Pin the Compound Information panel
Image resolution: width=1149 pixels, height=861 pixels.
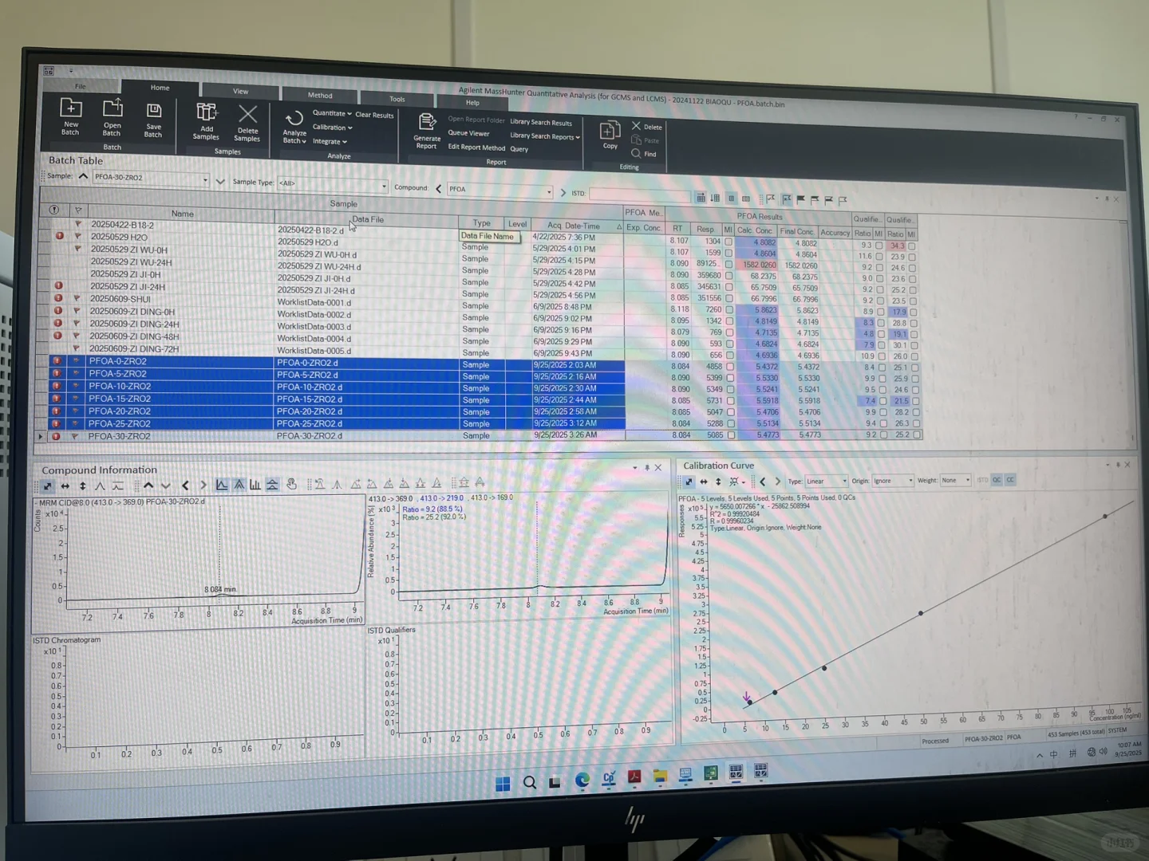coord(647,467)
